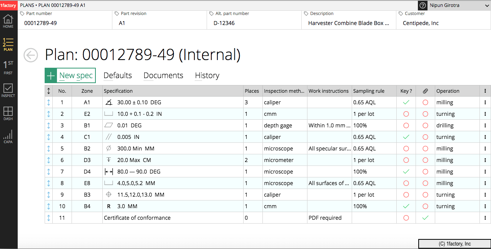Switch to the Defaults tab

(x=118, y=75)
